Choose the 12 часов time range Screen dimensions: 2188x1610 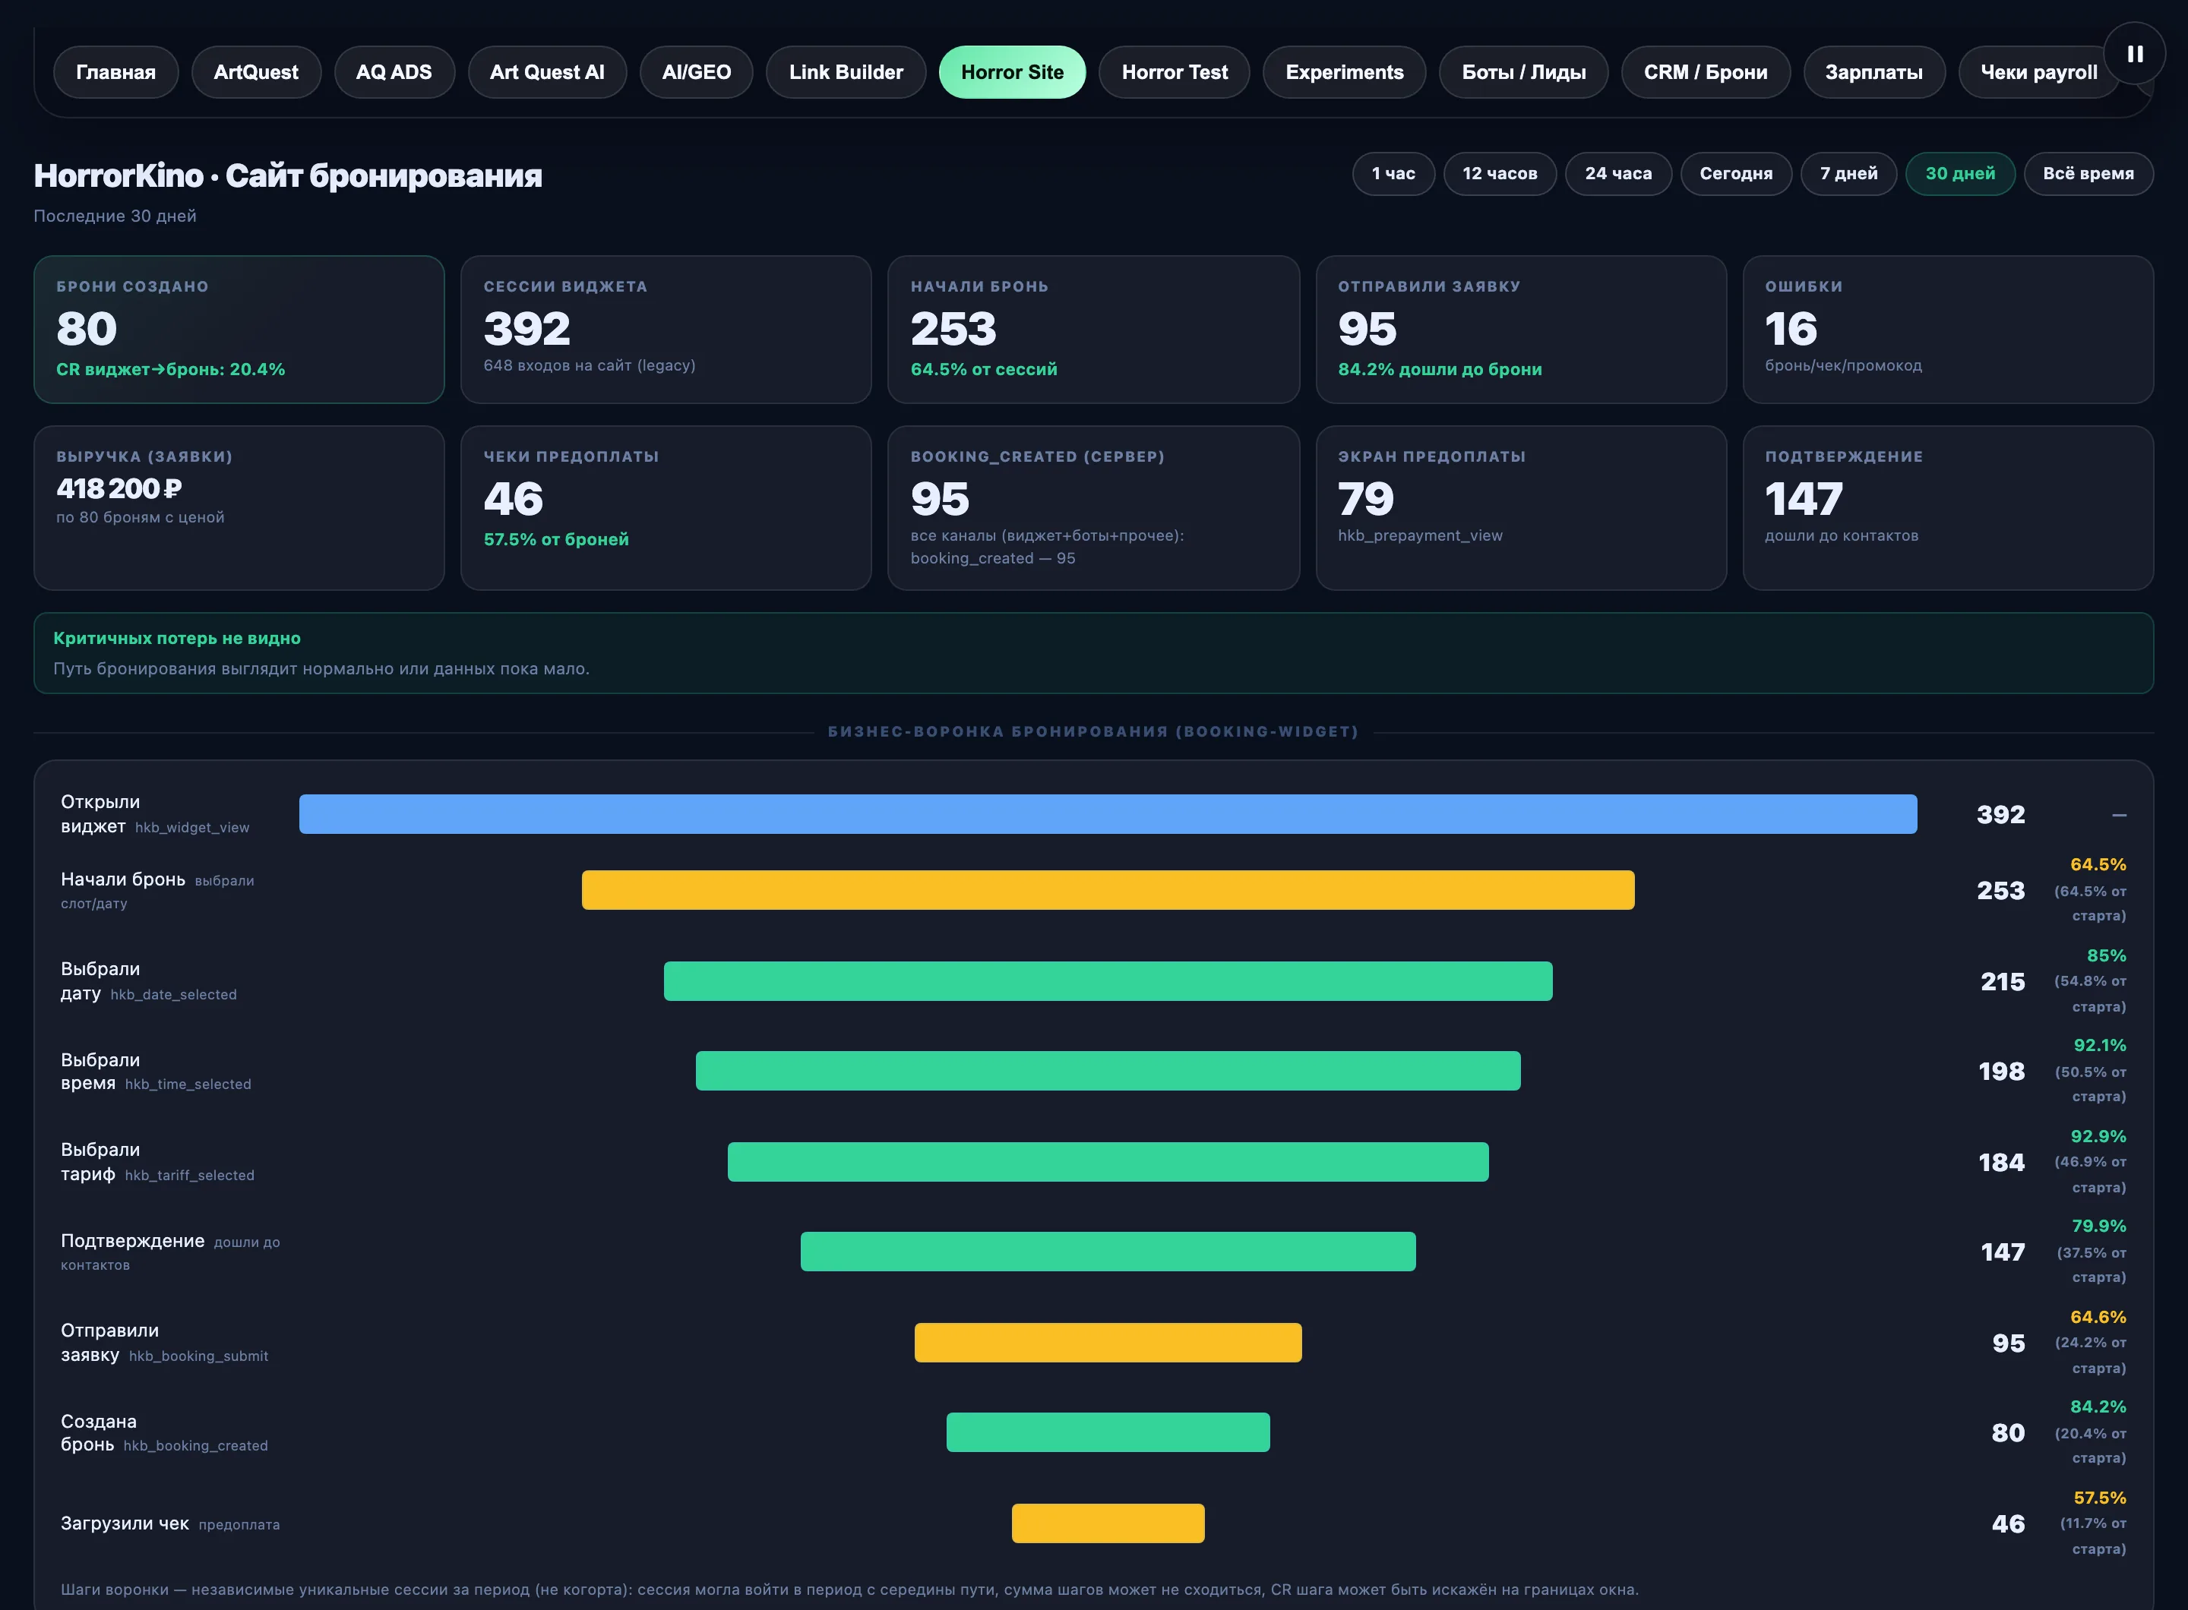(1500, 173)
